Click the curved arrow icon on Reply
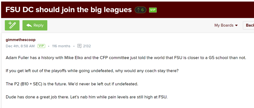This screenshot has width=254, height=108. (29, 25)
